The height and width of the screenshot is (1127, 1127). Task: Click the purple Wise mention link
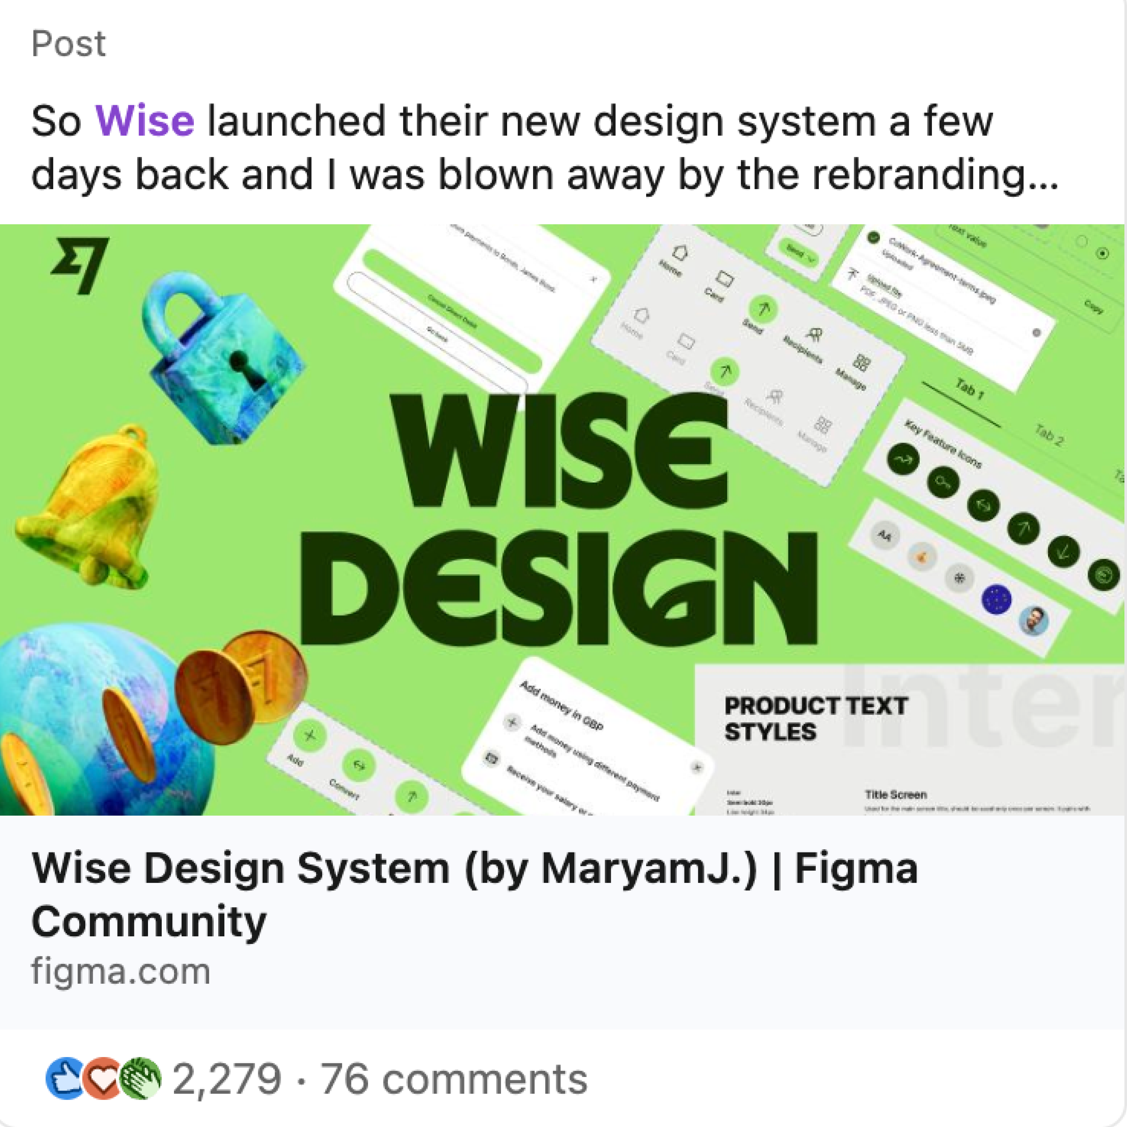coord(145,121)
